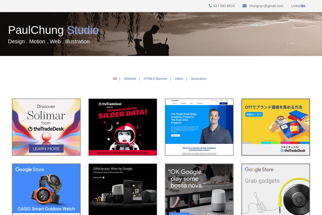
Task: Filter portfolio by Website
Action: coord(130,79)
